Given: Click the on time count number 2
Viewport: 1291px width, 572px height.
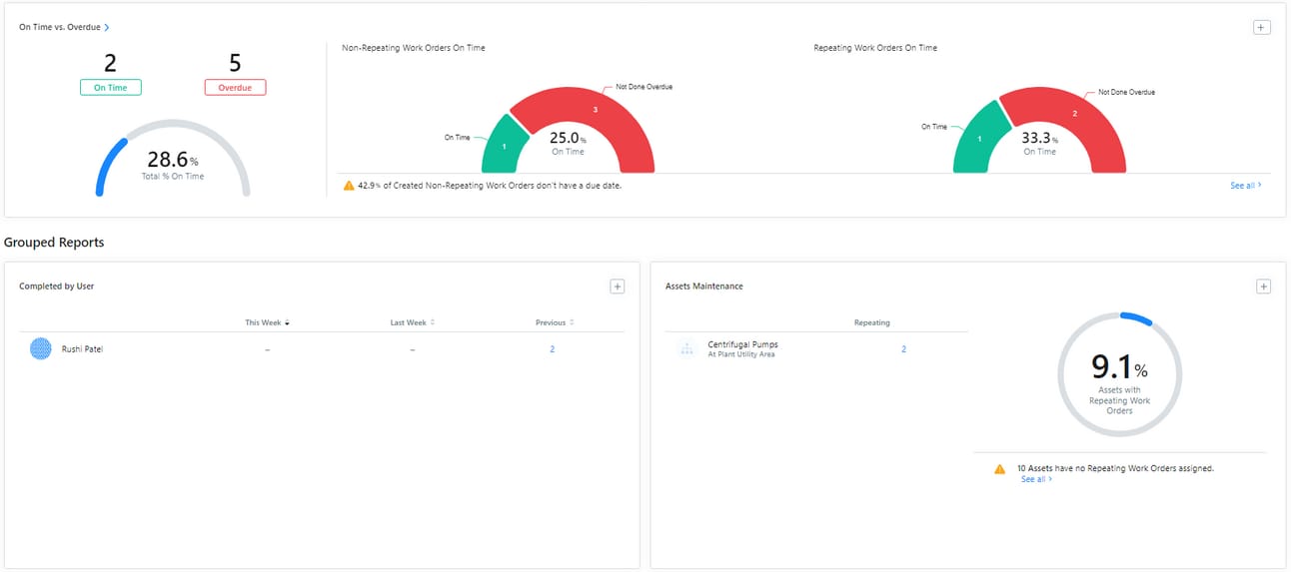Looking at the screenshot, I should point(110,64).
